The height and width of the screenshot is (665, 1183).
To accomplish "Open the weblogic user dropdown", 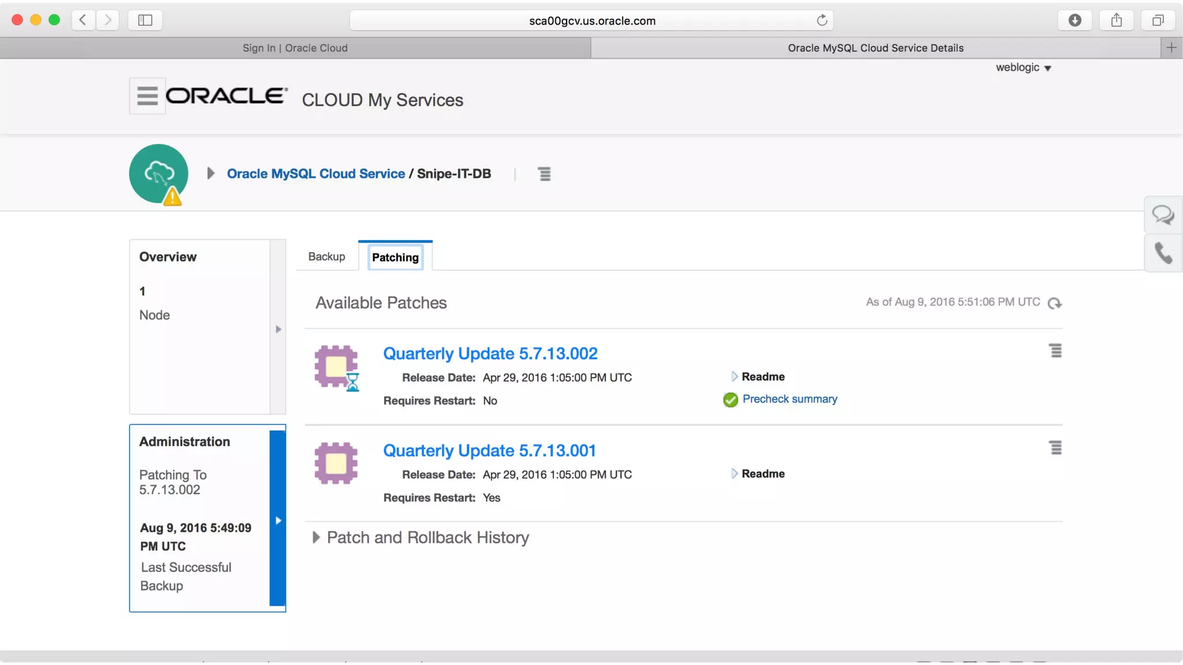I will point(1023,68).
